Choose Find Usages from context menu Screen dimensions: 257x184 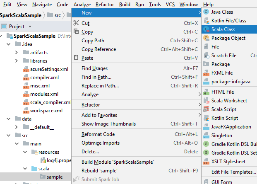point(94,68)
